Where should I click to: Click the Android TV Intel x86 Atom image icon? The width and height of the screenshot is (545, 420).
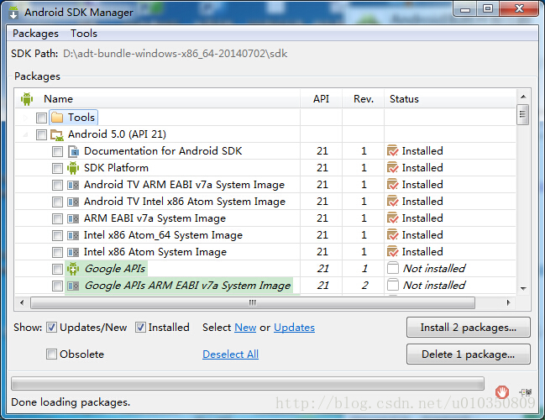click(x=73, y=202)
